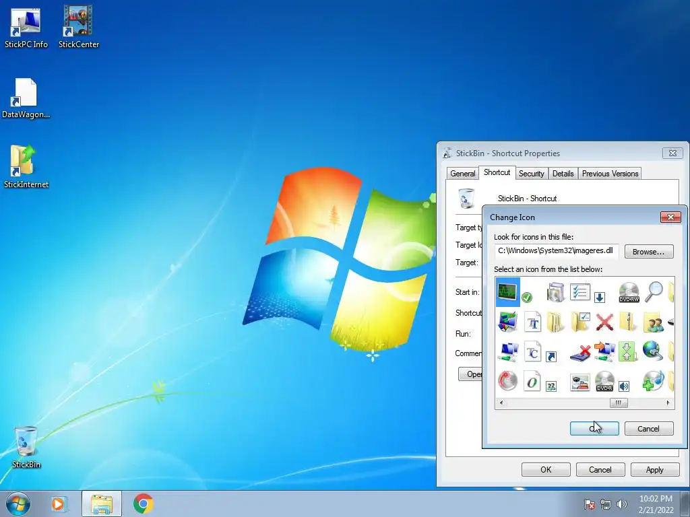The image size is (690, 517).
Task: Close the Change Icon dialog
Action: 670,217
